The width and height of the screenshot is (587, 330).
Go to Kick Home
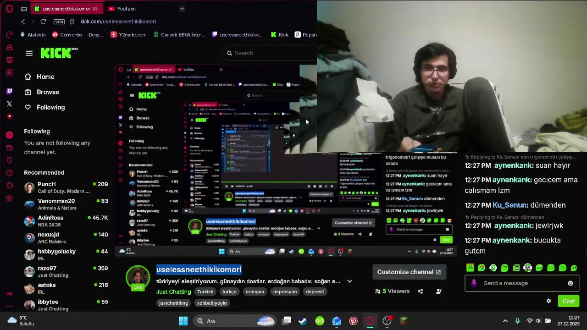(x=39, y=77)
